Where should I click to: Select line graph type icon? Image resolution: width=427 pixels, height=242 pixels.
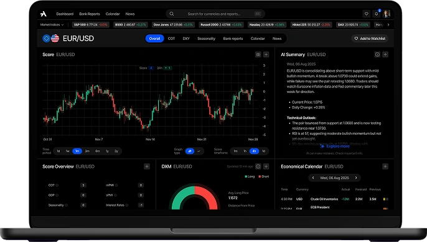click(x=199, y=151)
